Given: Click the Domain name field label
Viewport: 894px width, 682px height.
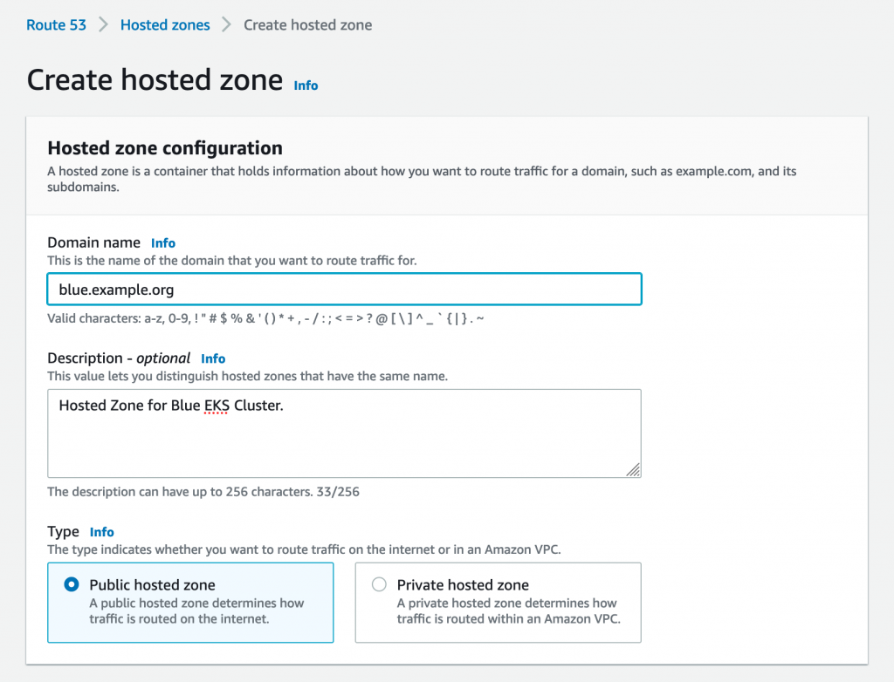Looking at the screenshot, I should [93, 242].
